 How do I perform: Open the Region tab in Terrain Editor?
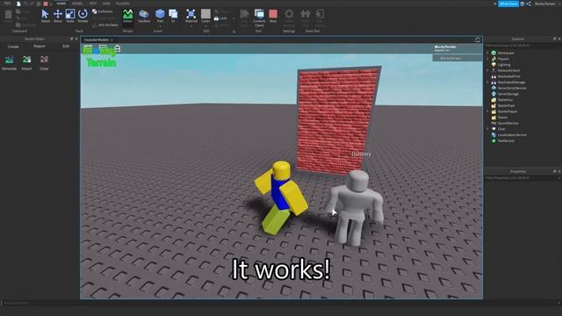click(40, 47)
